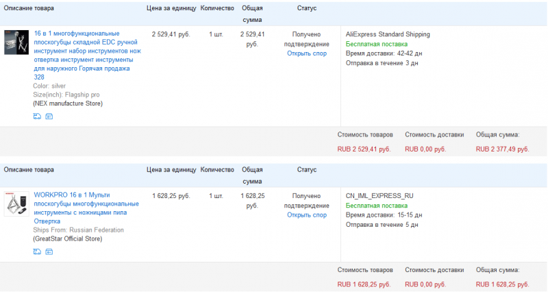Click the 'Ships From: Russian Federation' text
548x292 pixels.
tap(78, 230)
